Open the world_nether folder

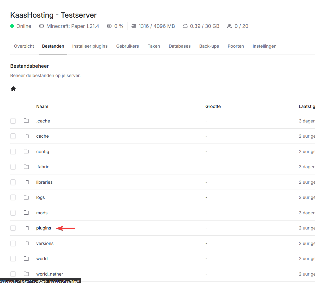click(50, 274)
